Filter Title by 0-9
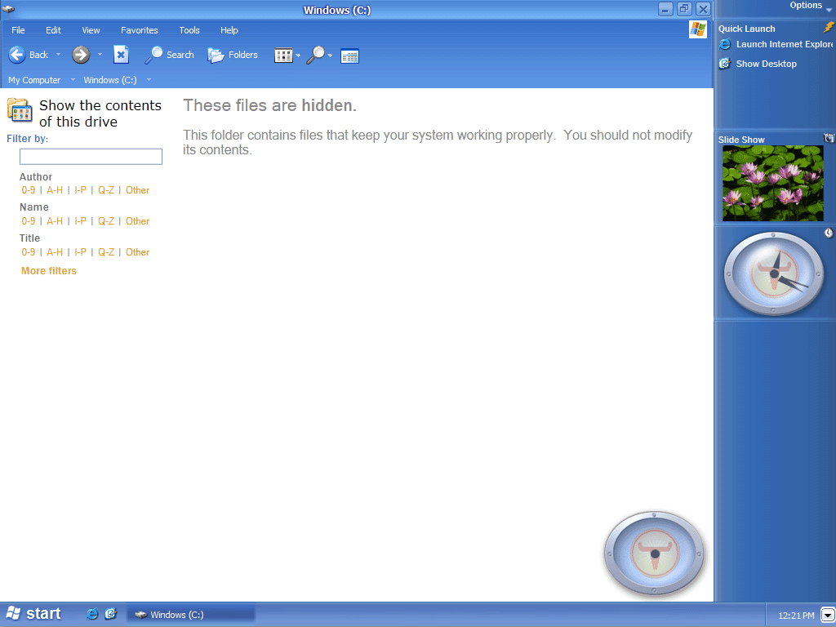The height and width of the screenshot is (627, 836). [29, 252]
